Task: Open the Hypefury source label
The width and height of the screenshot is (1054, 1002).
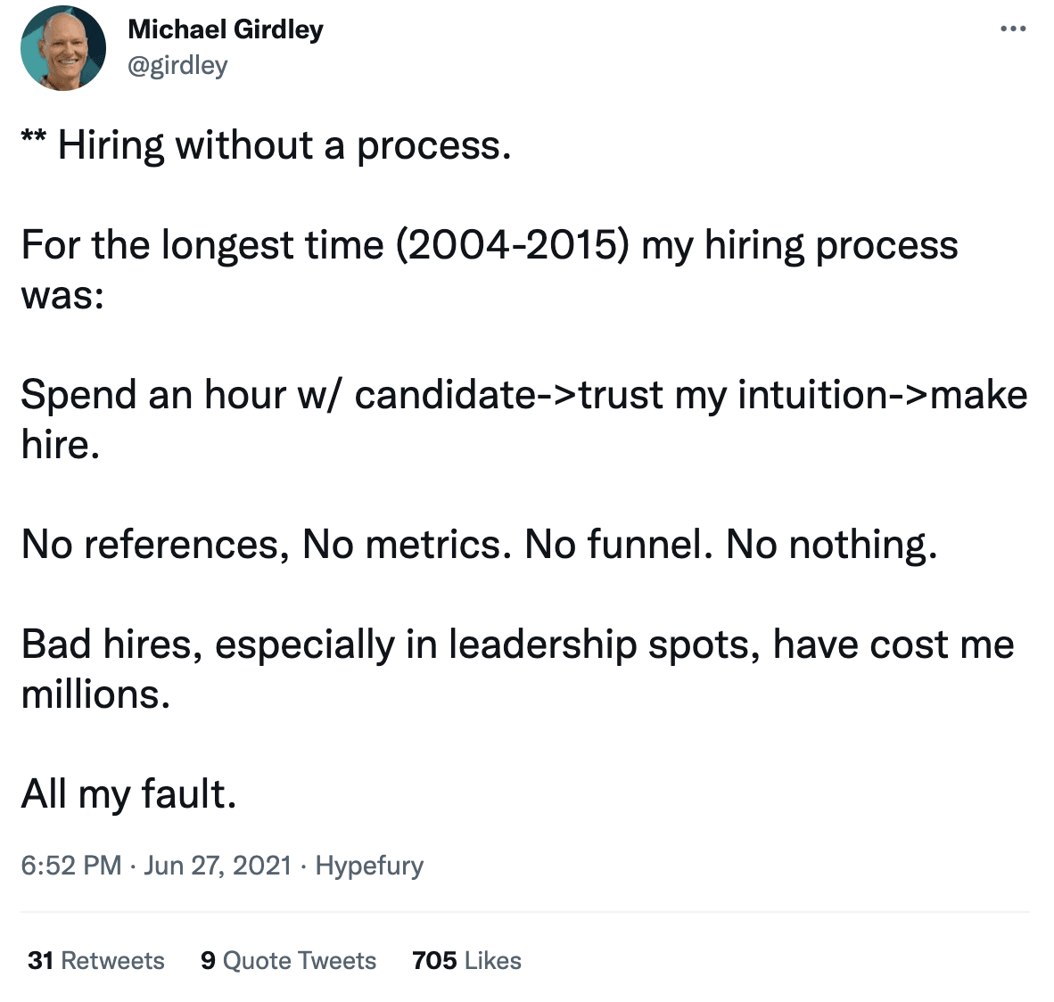Action: [369, 866]
